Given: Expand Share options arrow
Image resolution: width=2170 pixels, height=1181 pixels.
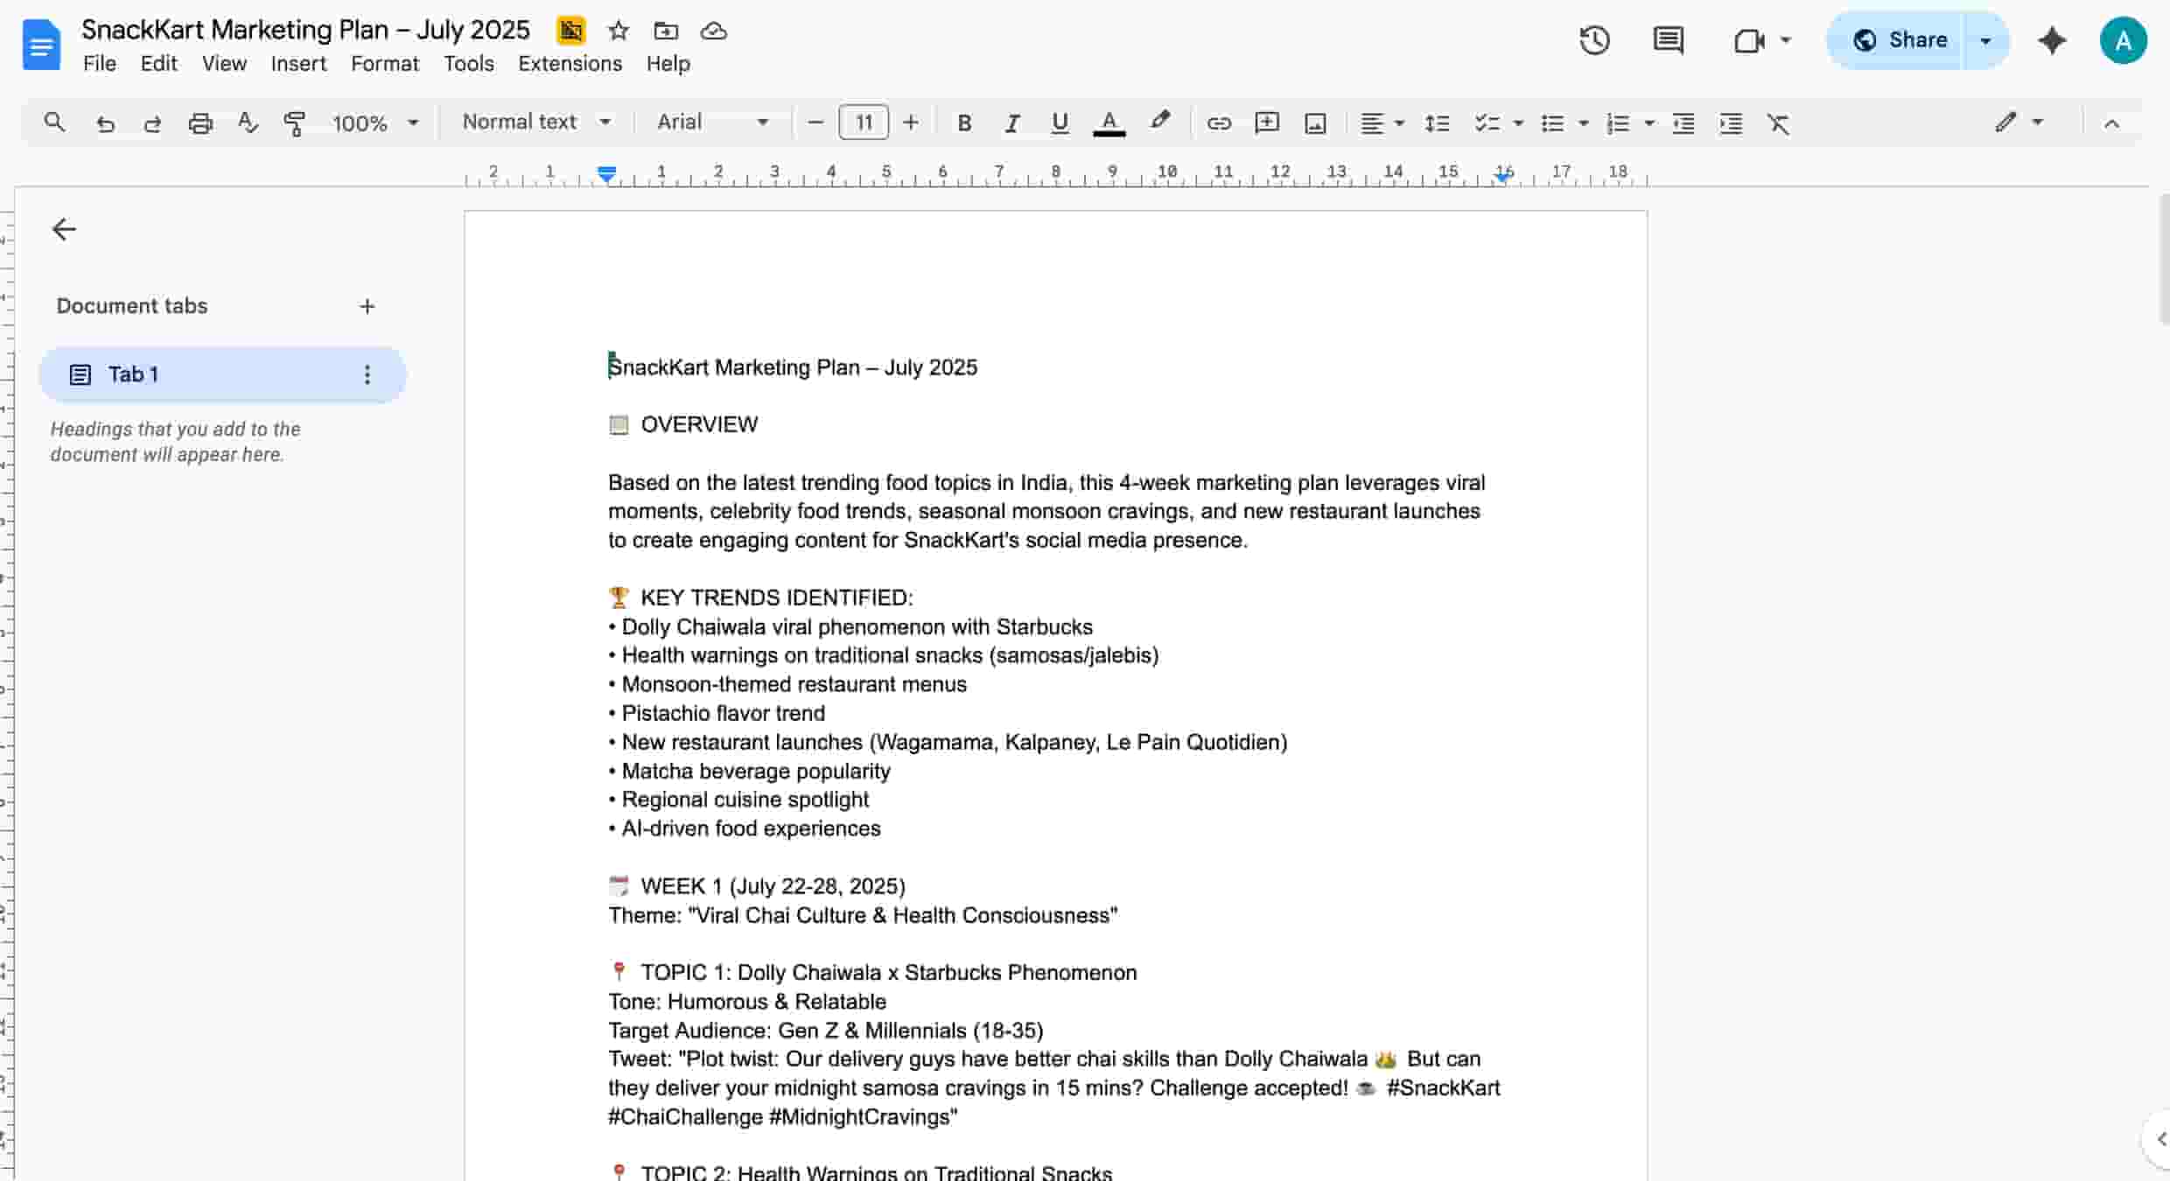Looking at the screenshot, I should click(1985, 40).
